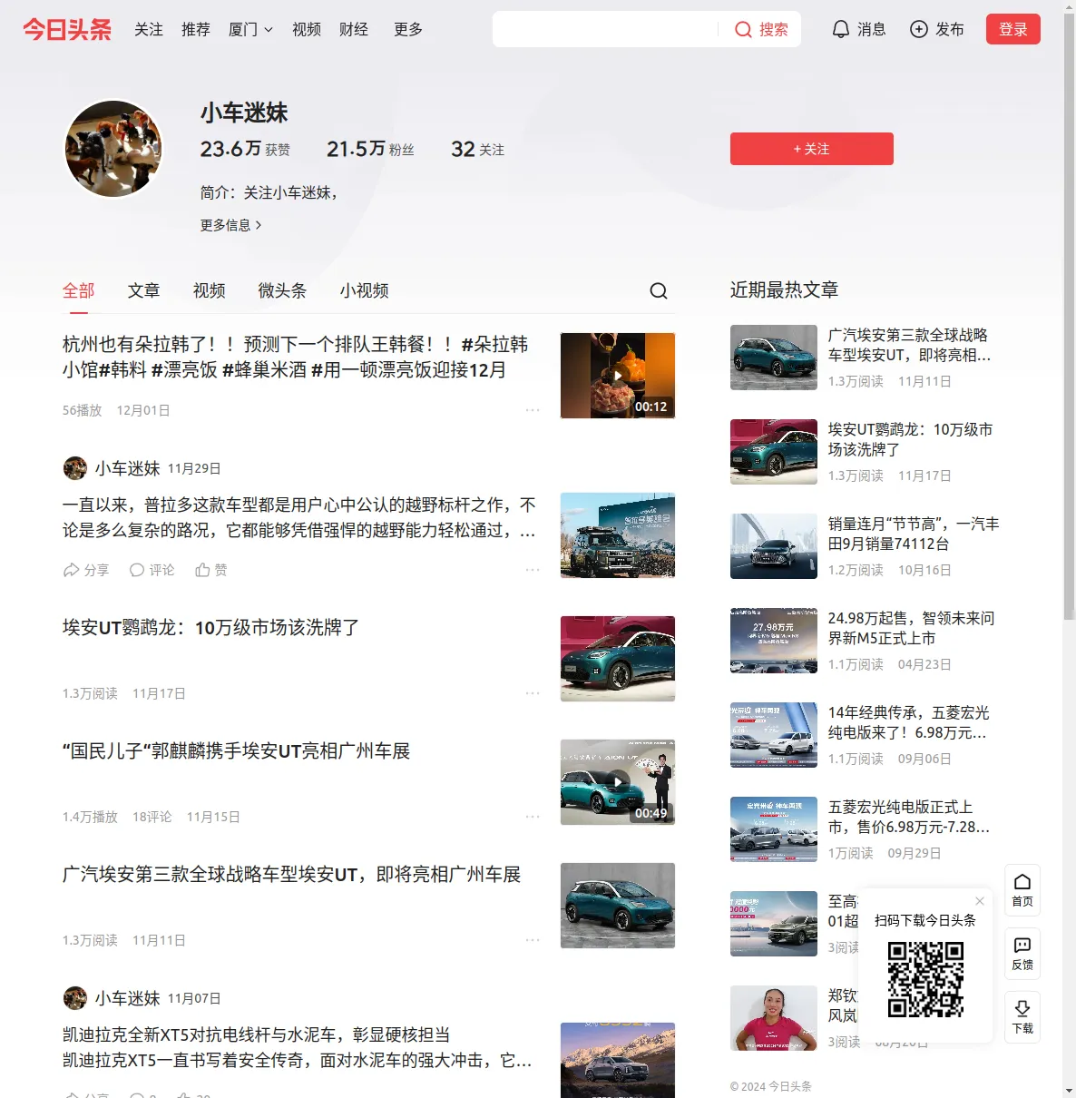1076x1098 pixels.
Task: Open the 更多 navigation menu
Action: click(408, 30)
